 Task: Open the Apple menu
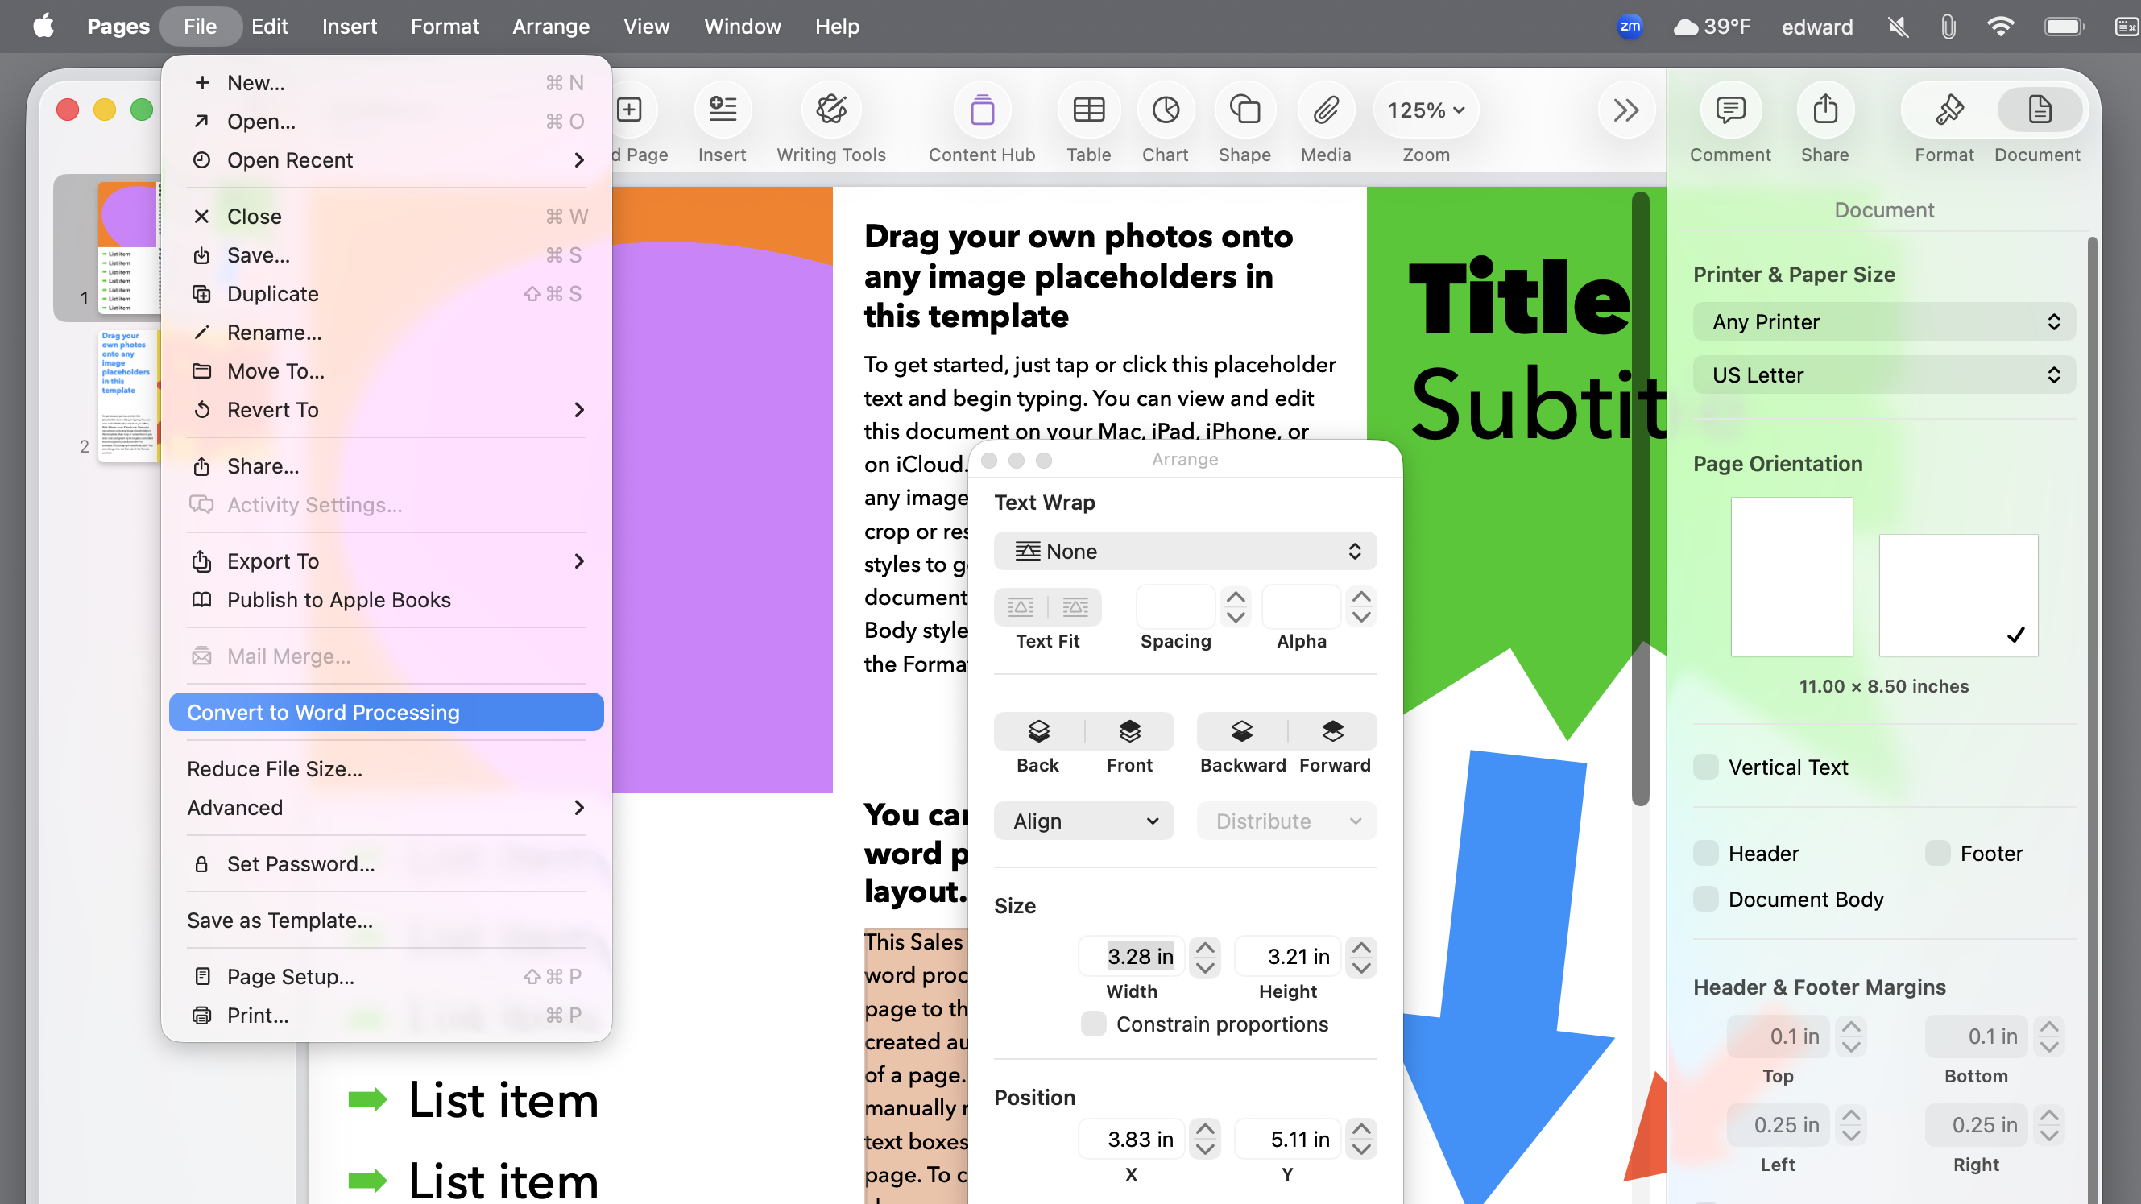click(43, 26)
